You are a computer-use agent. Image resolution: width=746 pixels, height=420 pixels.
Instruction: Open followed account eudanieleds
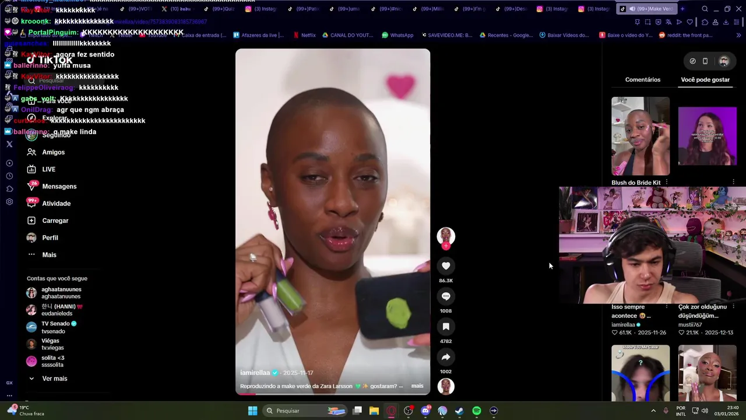click(x=55, y=310)
